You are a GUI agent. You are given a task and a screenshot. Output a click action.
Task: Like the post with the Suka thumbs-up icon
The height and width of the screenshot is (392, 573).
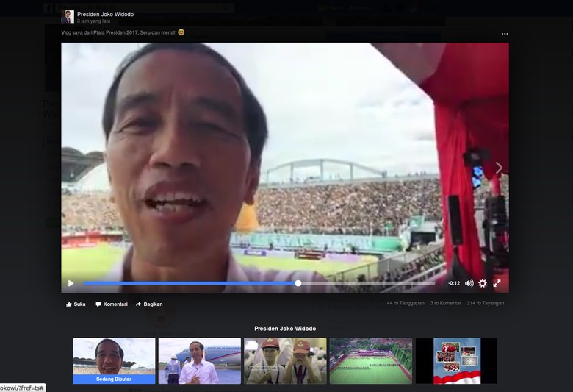coord(69,304)
